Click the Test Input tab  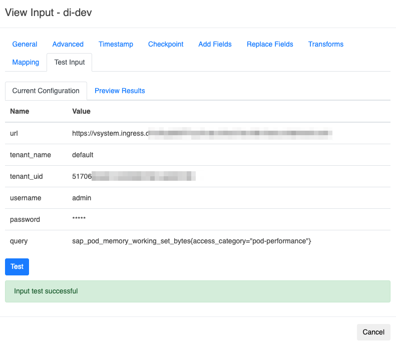coord(70,62)
